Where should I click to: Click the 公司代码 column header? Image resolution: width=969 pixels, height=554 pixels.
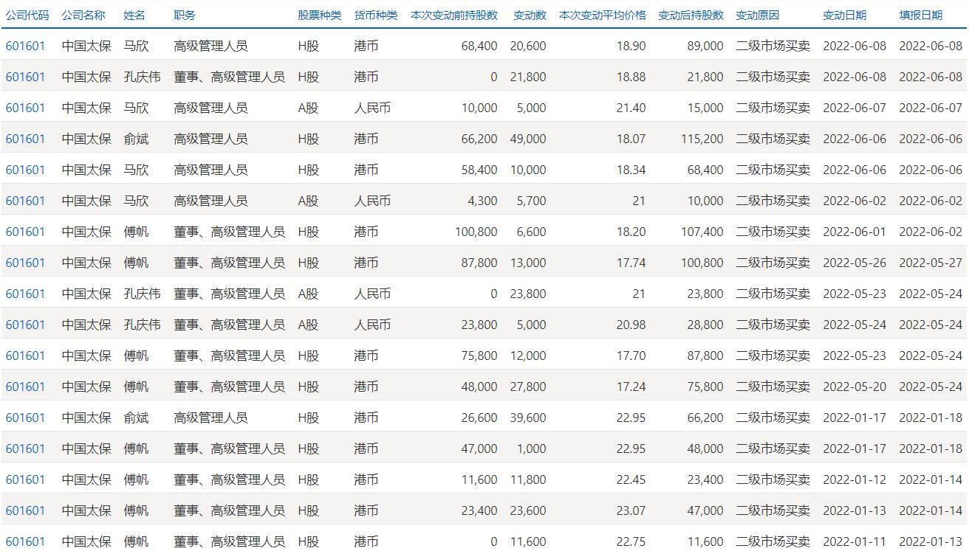point(27,15)
